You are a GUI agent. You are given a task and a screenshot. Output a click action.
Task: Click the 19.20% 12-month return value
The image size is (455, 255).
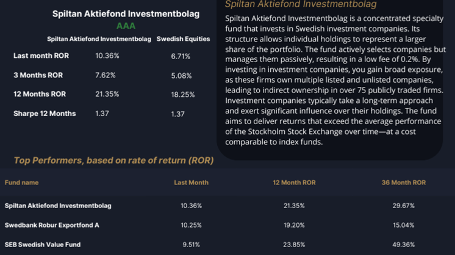(294, 225)
